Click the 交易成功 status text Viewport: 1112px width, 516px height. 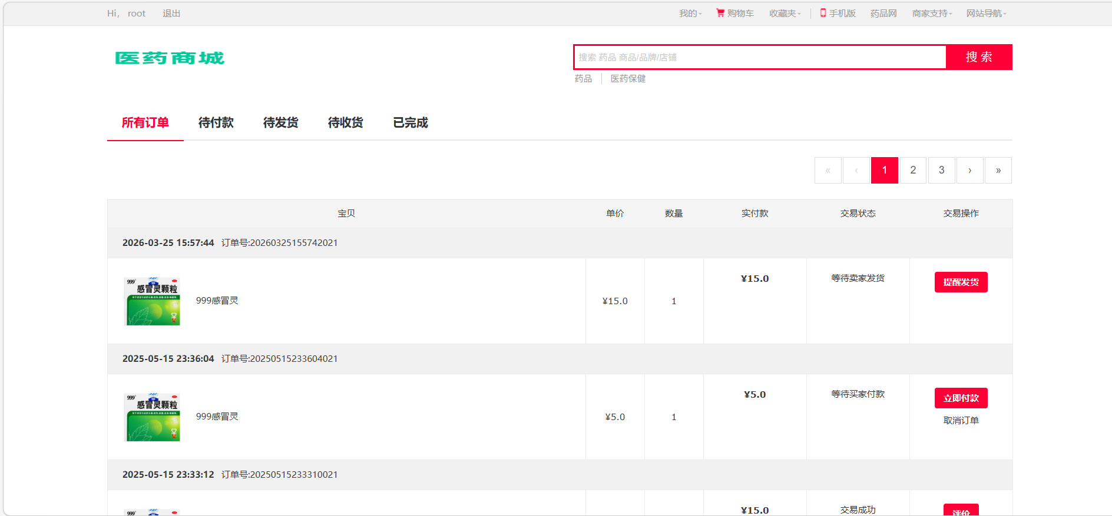858,510
